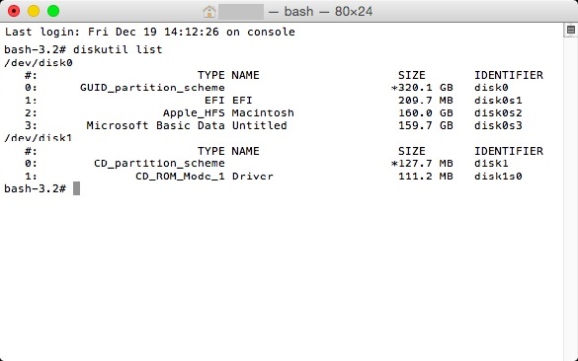The height and width of the screenshot is (361, 578).
Task: Click 'Microsoft Basic Data' type entry
Action: point(155,125)
